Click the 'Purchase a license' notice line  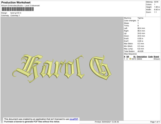point(32,122)
